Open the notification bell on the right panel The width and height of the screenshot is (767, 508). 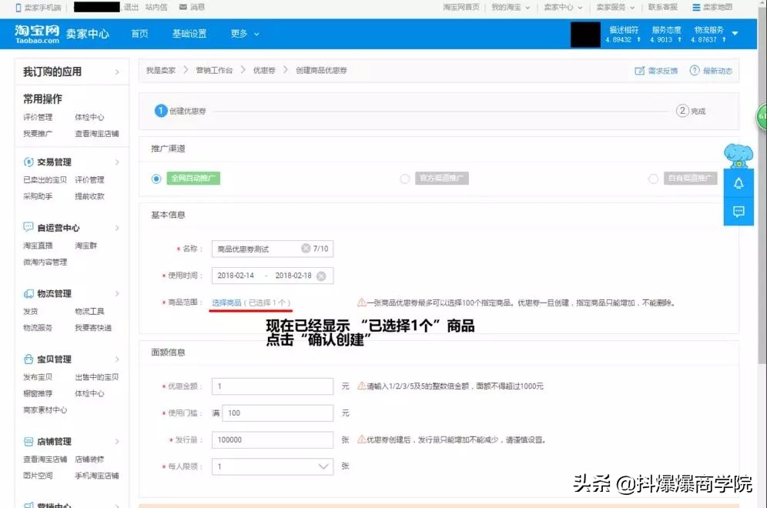739,183
